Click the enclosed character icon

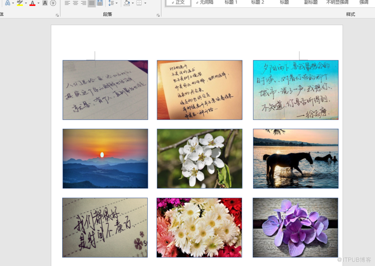click(x=53, y=3)
